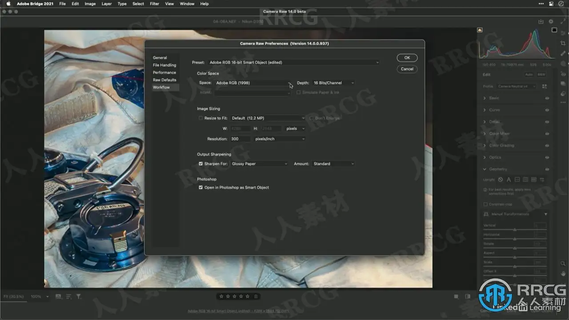This screenshot has width=569, height=320.
Task: Uncheck Open in Photoshop as Smart Object
Action: click(201, 188)
